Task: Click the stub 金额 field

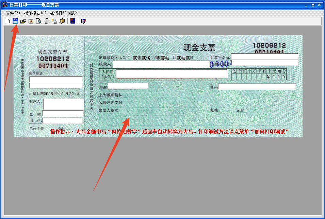Action: tap(63, 114)
